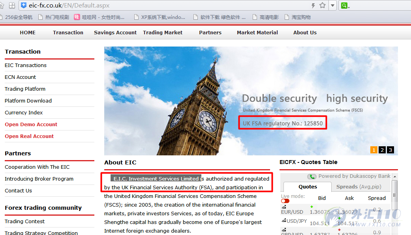
Task: Click the shield security icon in address bar
Action: (x=24, y=5)
